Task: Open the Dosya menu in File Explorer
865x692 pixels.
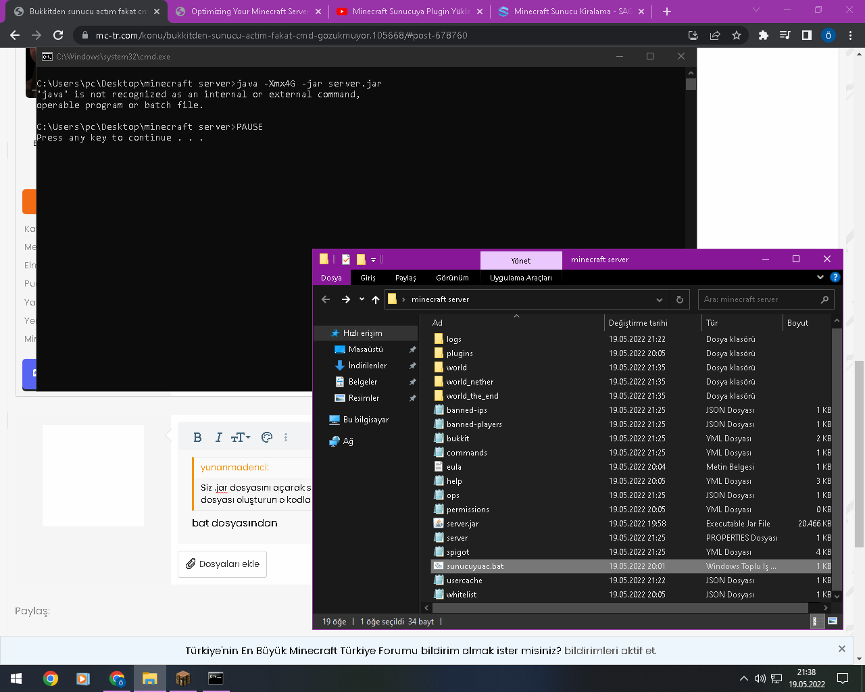Action: coord(331,278)
